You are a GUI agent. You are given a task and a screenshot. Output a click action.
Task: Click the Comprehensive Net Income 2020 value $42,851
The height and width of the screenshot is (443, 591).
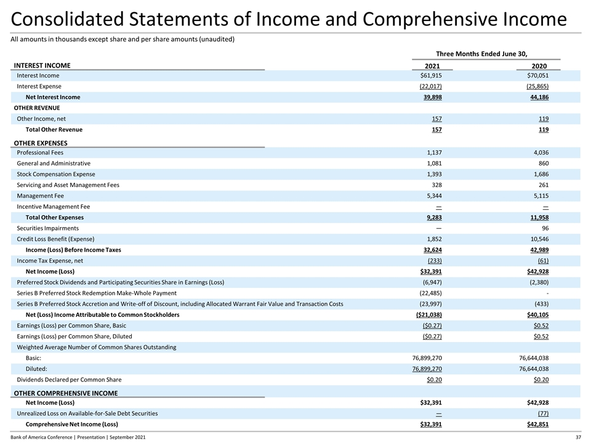pos(534,425)
